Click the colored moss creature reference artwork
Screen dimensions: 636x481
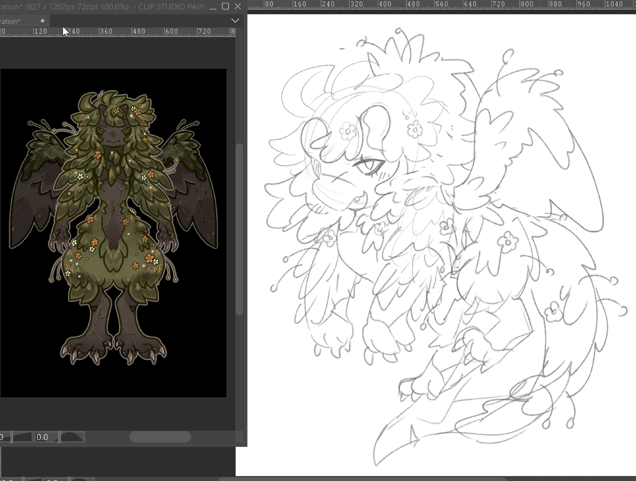pyautogui.click(x=113, y=223)
